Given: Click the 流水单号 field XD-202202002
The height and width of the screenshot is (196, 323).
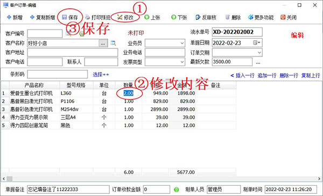Looking at the screenshot, I should coord(237,32).
